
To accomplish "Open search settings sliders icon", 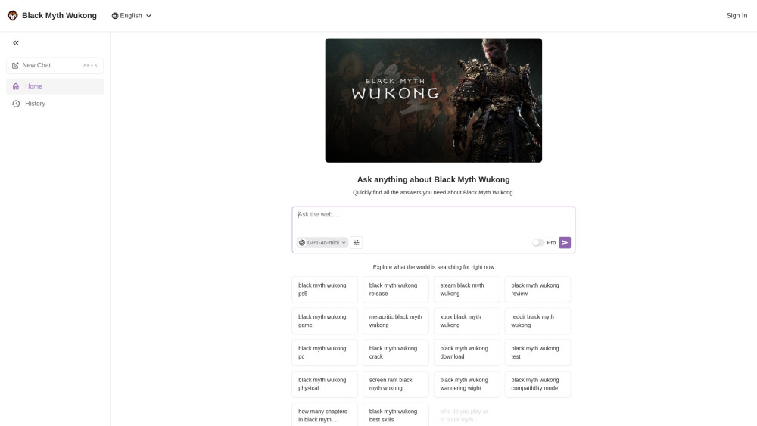I will pos(357,243).
